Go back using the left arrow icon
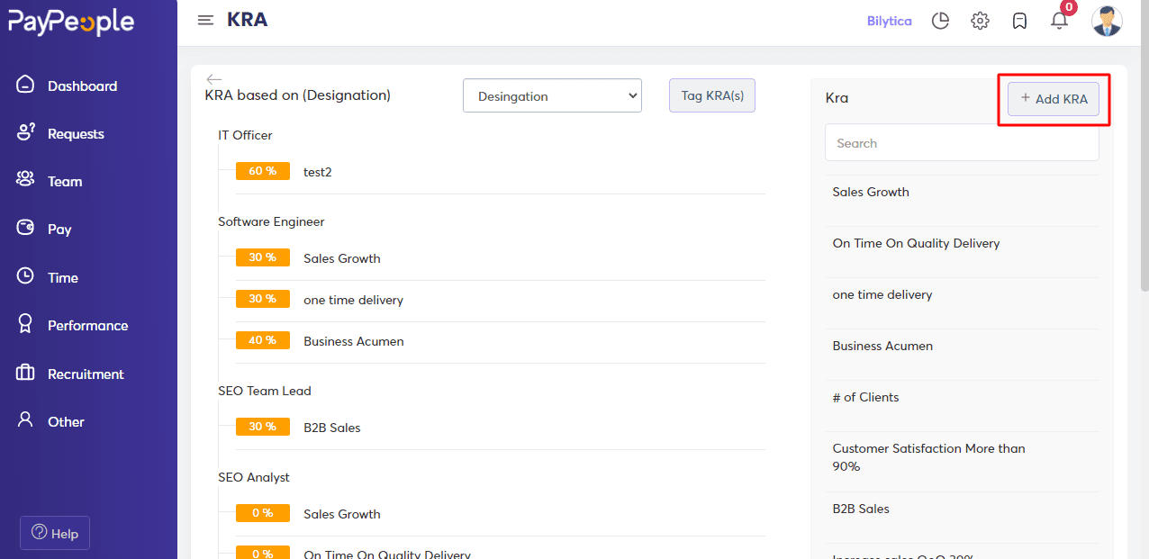Viewport: 1149px width, 559px height. point(213,79)
